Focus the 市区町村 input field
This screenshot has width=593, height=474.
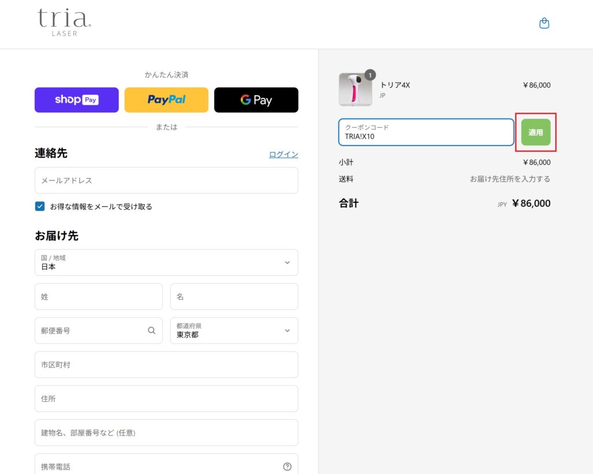click(x=166, y=365)
